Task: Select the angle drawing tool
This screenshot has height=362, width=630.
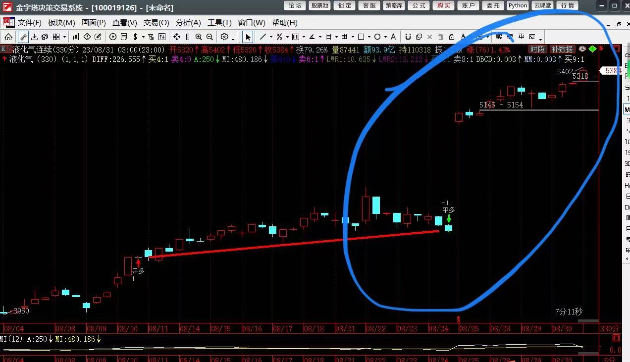Action: (312, 37)
